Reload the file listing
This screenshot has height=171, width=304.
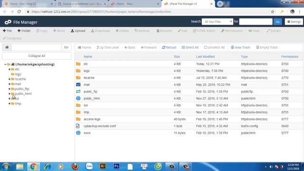[x=169, y=47]
